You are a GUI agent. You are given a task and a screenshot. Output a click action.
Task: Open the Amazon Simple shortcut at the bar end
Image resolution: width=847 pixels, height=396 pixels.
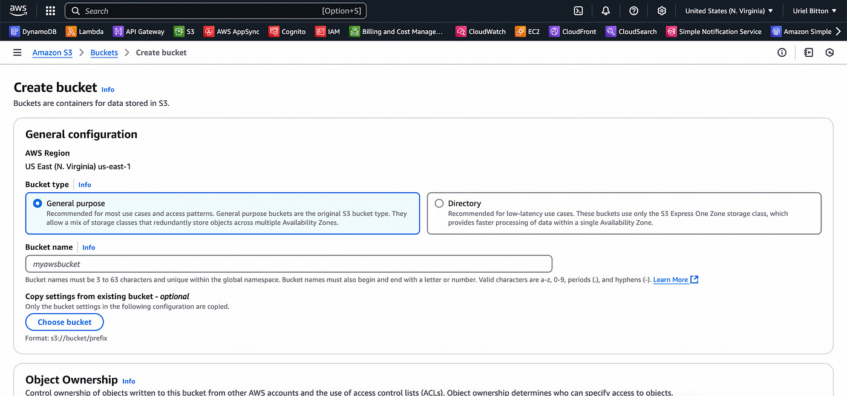[801, 31]
